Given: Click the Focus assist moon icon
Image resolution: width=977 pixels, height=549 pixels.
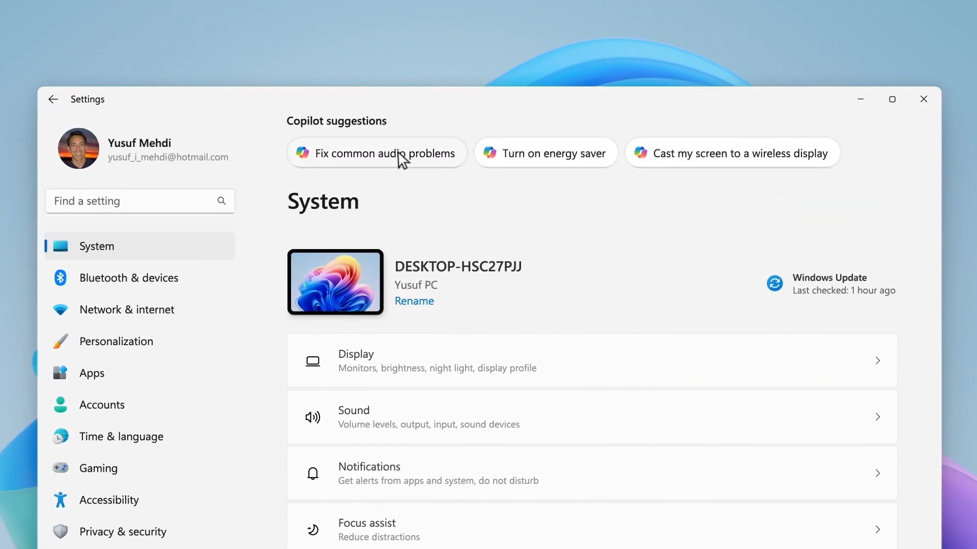Looking at the screenshot, I should point(313,530).
